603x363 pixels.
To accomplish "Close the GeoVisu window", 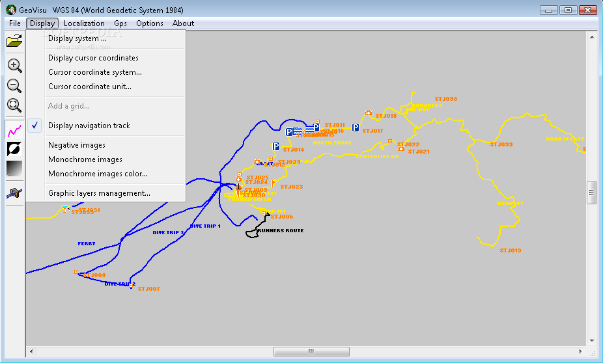I will (x=587, y=10).
